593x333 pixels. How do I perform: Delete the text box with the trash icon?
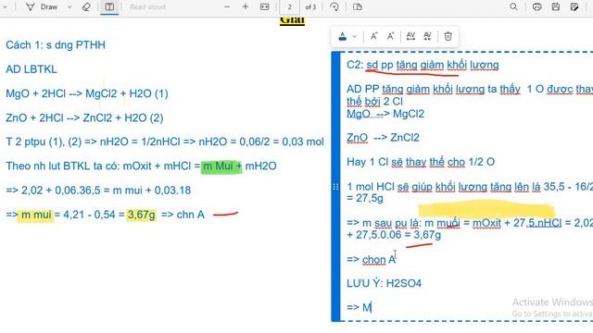coord(448,36)
